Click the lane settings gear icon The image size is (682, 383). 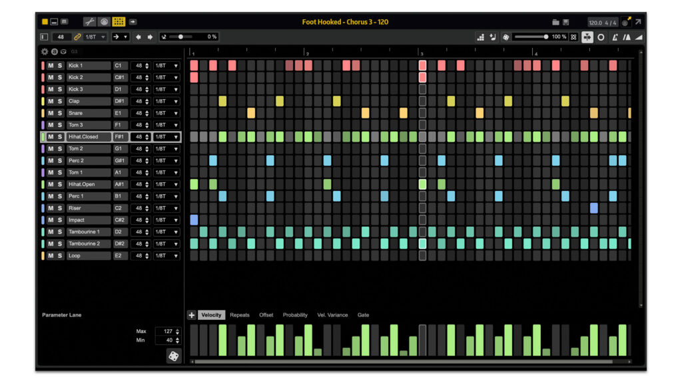coord(45,51)
